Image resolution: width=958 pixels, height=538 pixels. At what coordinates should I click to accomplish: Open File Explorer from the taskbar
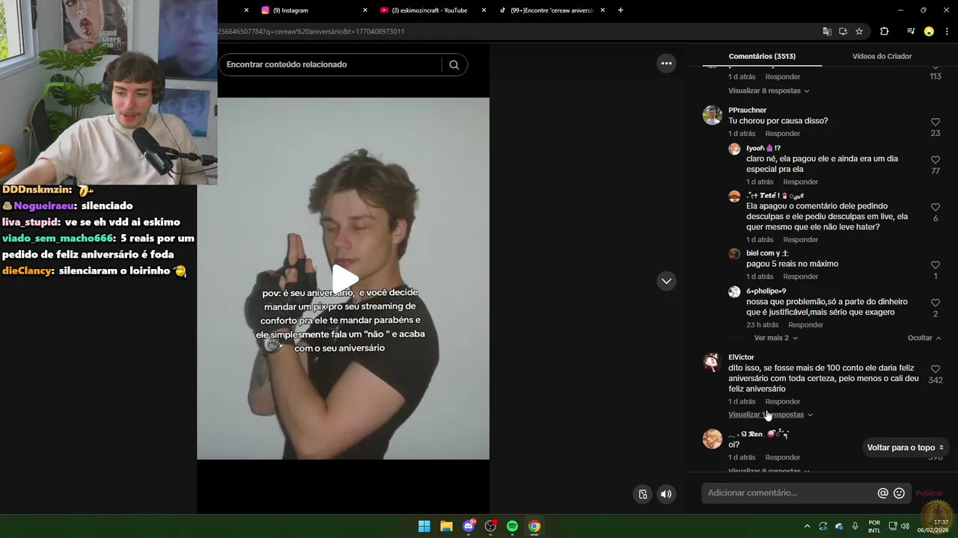point(446,526)
